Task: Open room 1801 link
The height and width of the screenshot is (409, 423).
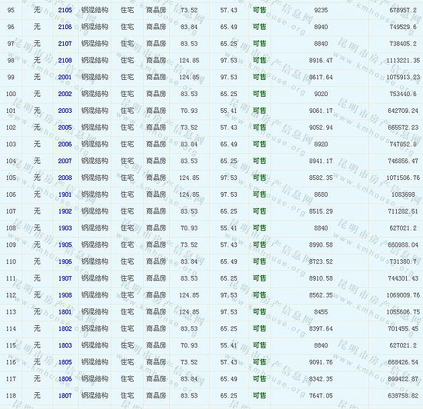Action: (x=65, y=312)
